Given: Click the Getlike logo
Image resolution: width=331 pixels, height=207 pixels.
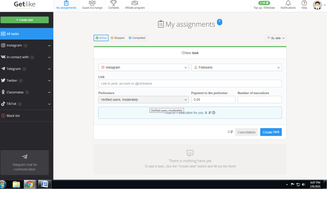Looking at the screenshot, I should (25, 4).
